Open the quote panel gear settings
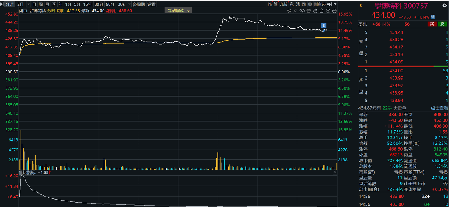The width and height of the screenshot is (449, 207). click(x=445, y=6)
